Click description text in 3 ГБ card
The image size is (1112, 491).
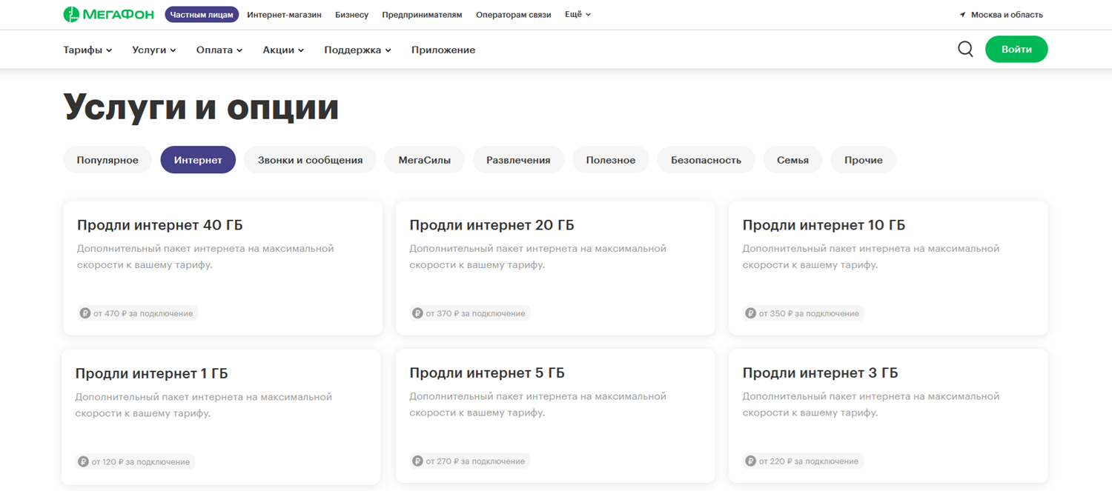[x=871, y=404]
